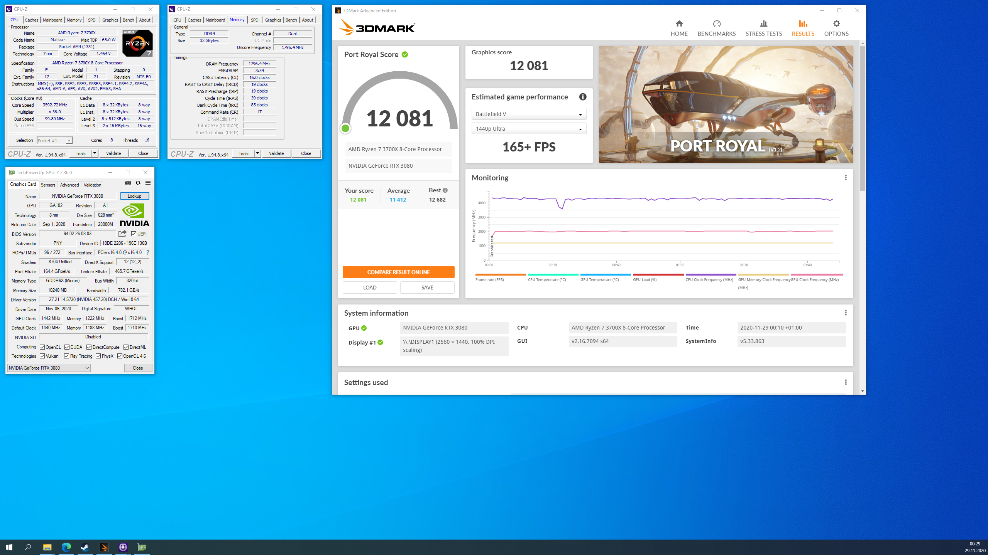The width and height of the screenshot is (988, 555).
Task: Click the GPU-Z refresh icon
Action: point(138,183)
